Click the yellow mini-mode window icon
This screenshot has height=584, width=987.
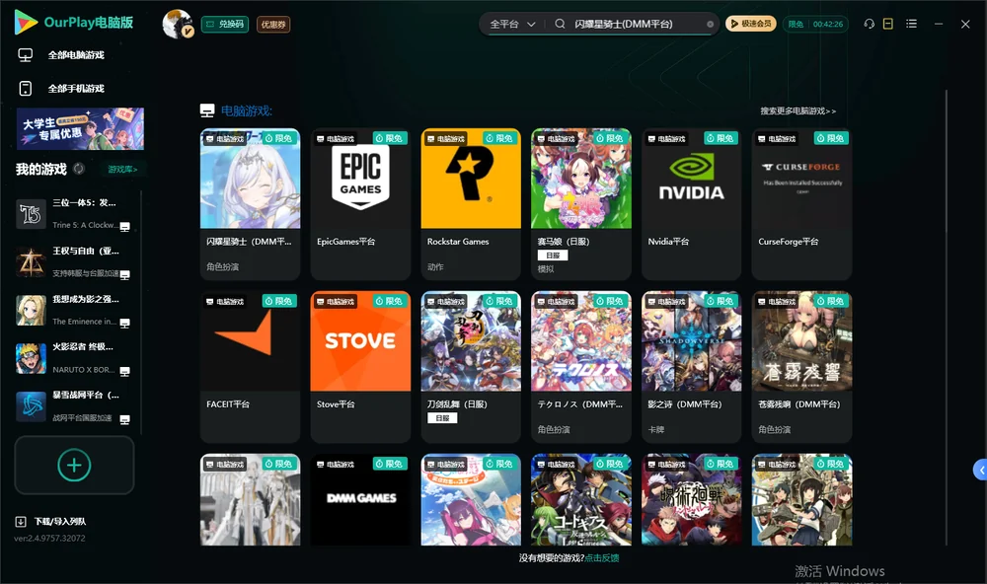tap(888, 24)
